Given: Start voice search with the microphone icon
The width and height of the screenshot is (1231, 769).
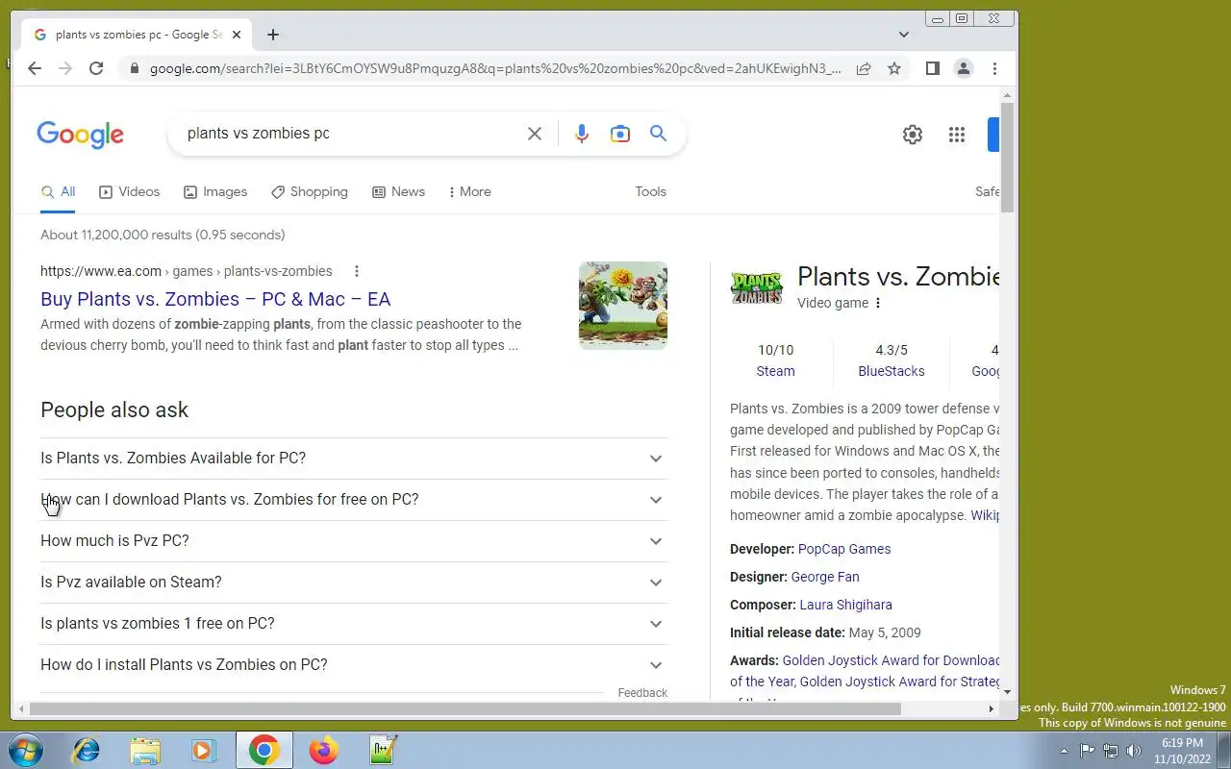Looking at the screenshot, I should [582, 134].
